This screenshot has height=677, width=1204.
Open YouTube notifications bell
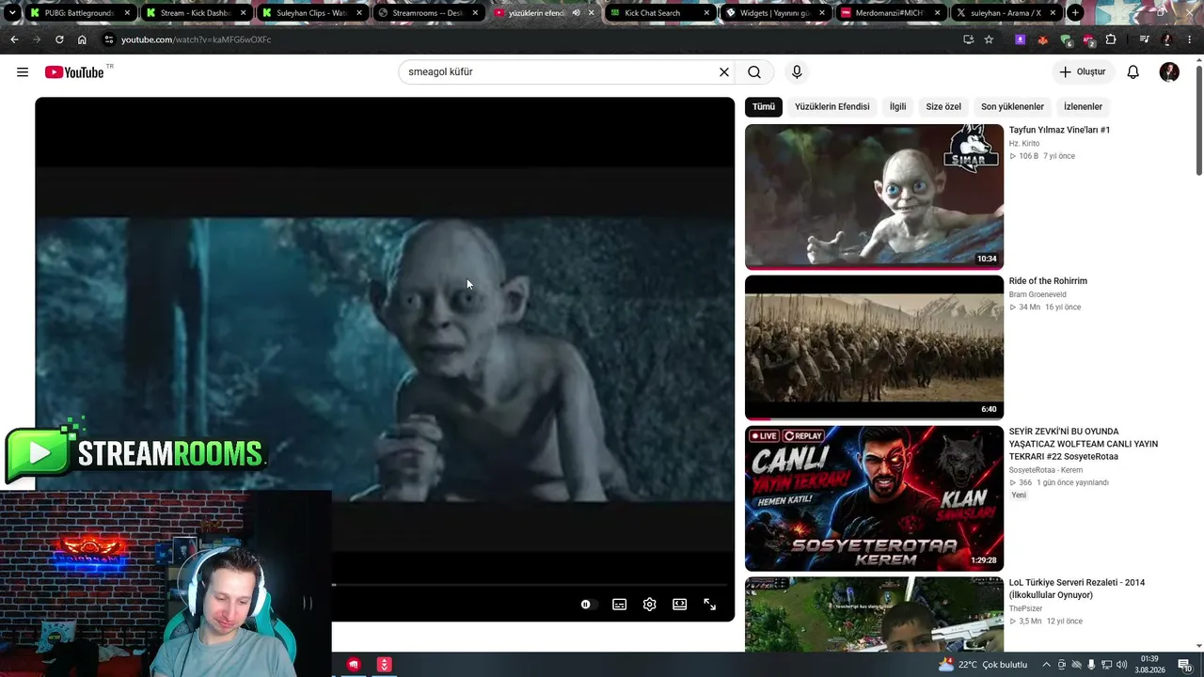[x=1133, y=72]
